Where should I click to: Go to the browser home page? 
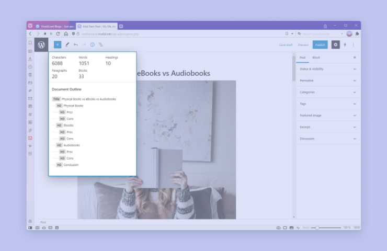pyautogui.click(x=66, y=34)
